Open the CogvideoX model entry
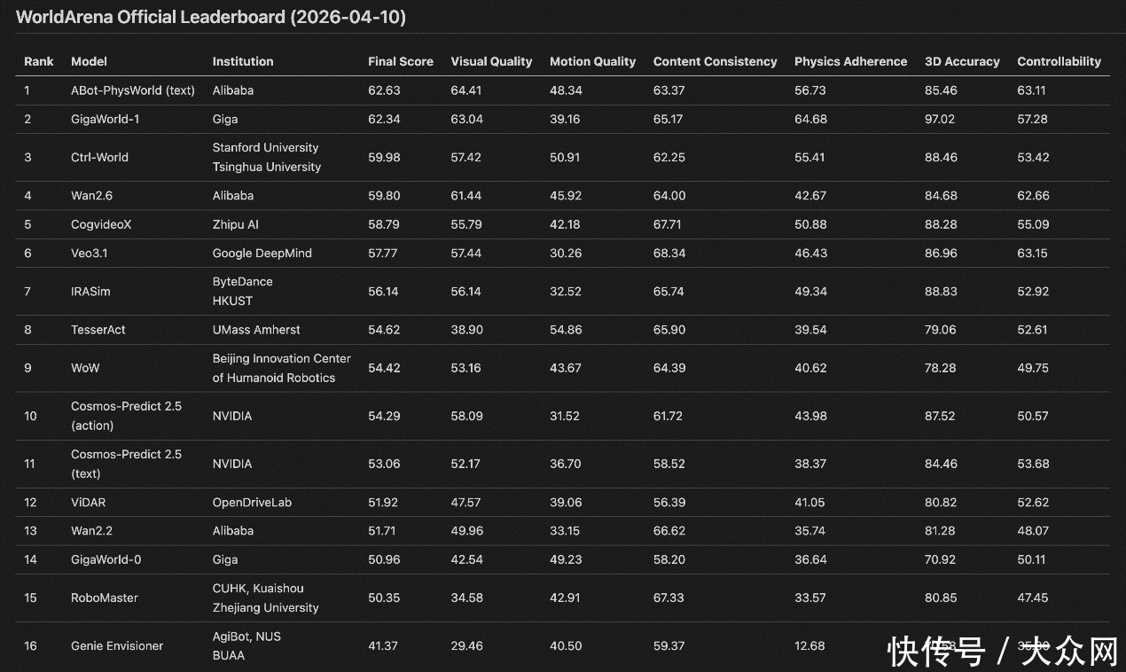Image resolution: width=1126 pixels, height=672 pixels. 101,224
